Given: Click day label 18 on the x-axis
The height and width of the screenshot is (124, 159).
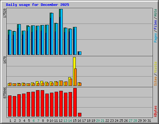Looking at the screenshot, I should 89,121.
